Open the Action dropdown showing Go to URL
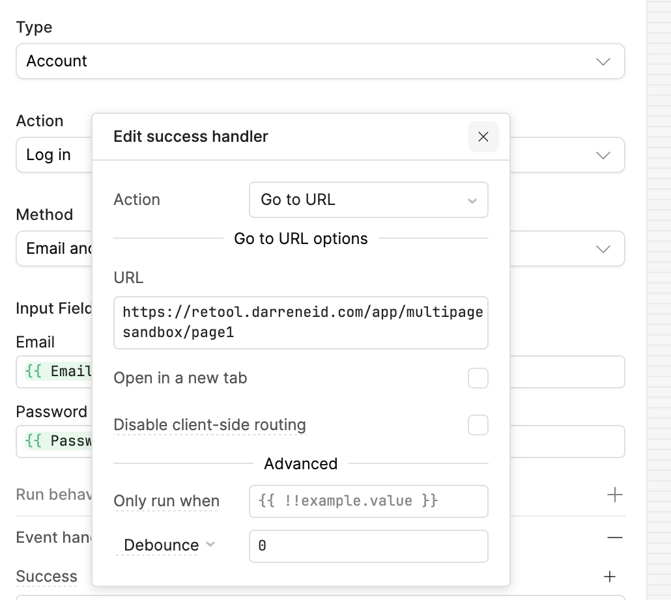671x600 pixels. click(x=368, y=200)
